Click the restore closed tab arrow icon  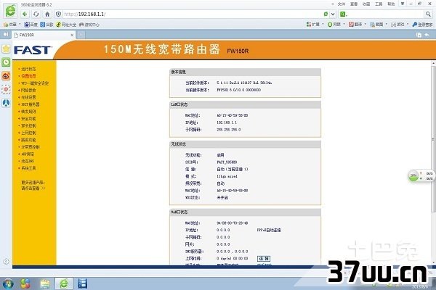[427, 35]
